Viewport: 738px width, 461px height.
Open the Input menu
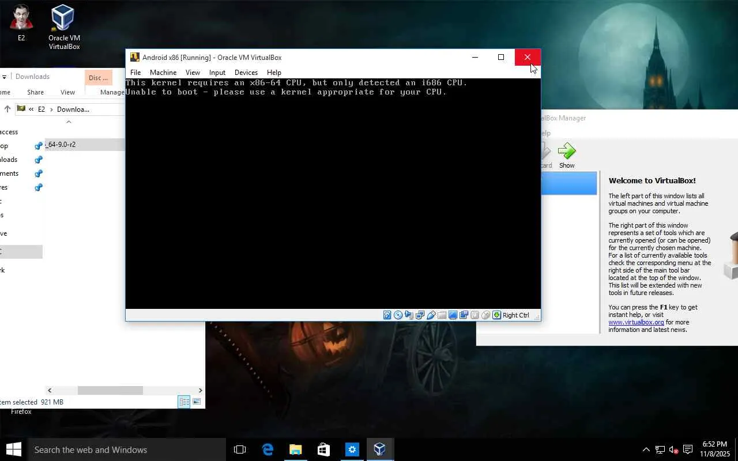point(217,73)
